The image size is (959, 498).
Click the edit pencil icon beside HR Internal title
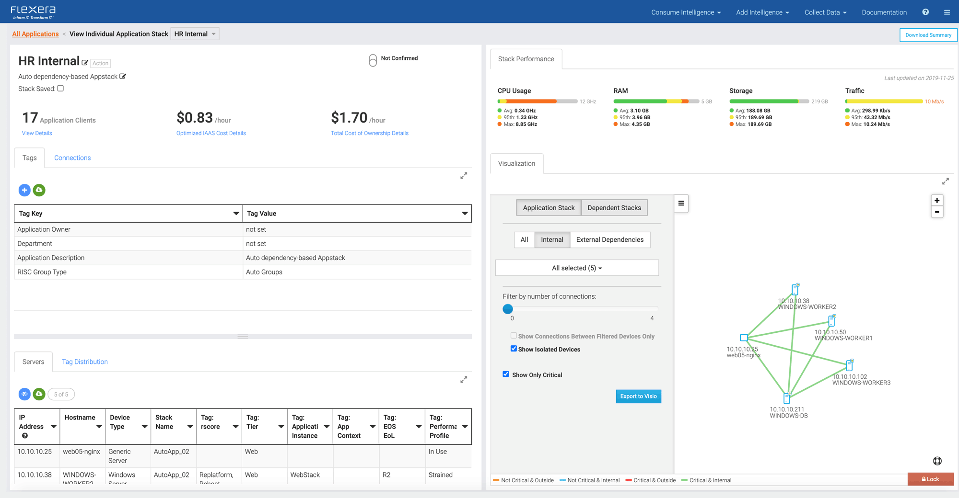click(x=85, y=63)
